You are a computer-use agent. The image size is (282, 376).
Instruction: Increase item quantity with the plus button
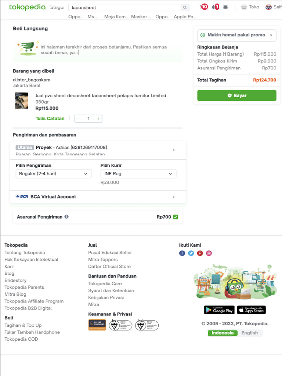(x=99, y=119)
